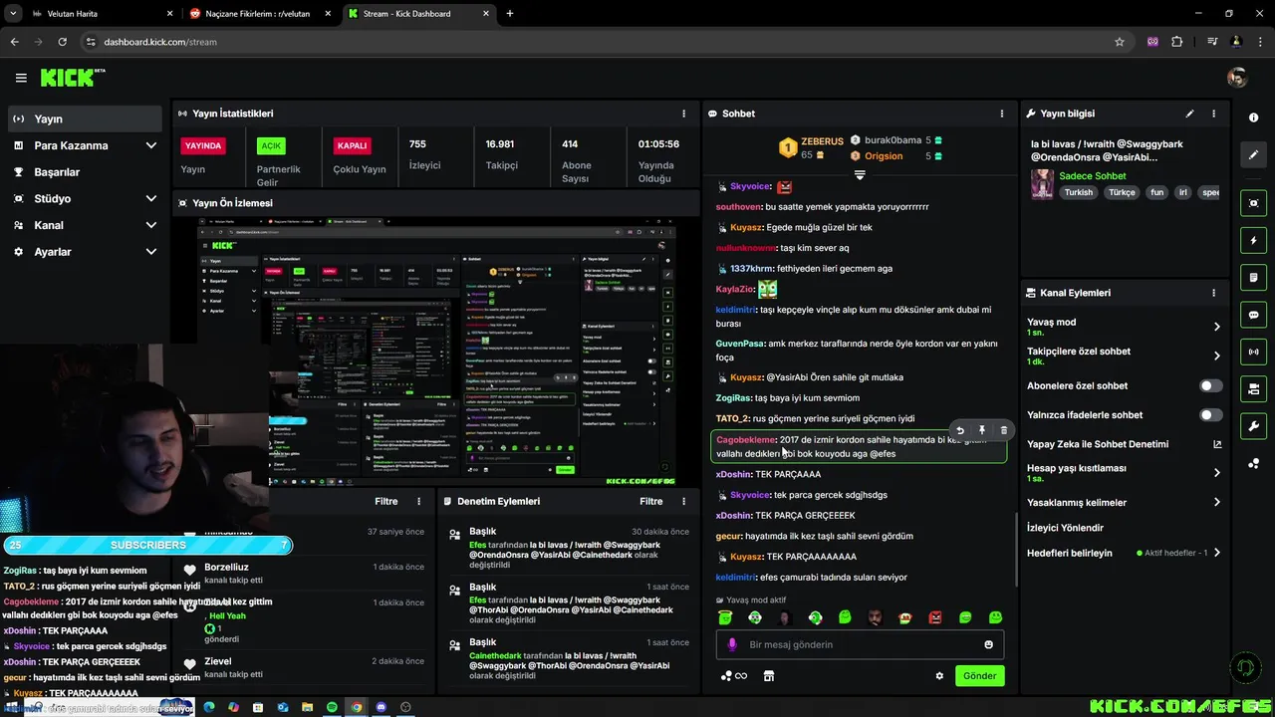Open the Denetim Eylemleri three-dot menu
1275x717 pixels.
tap(683, 502)
